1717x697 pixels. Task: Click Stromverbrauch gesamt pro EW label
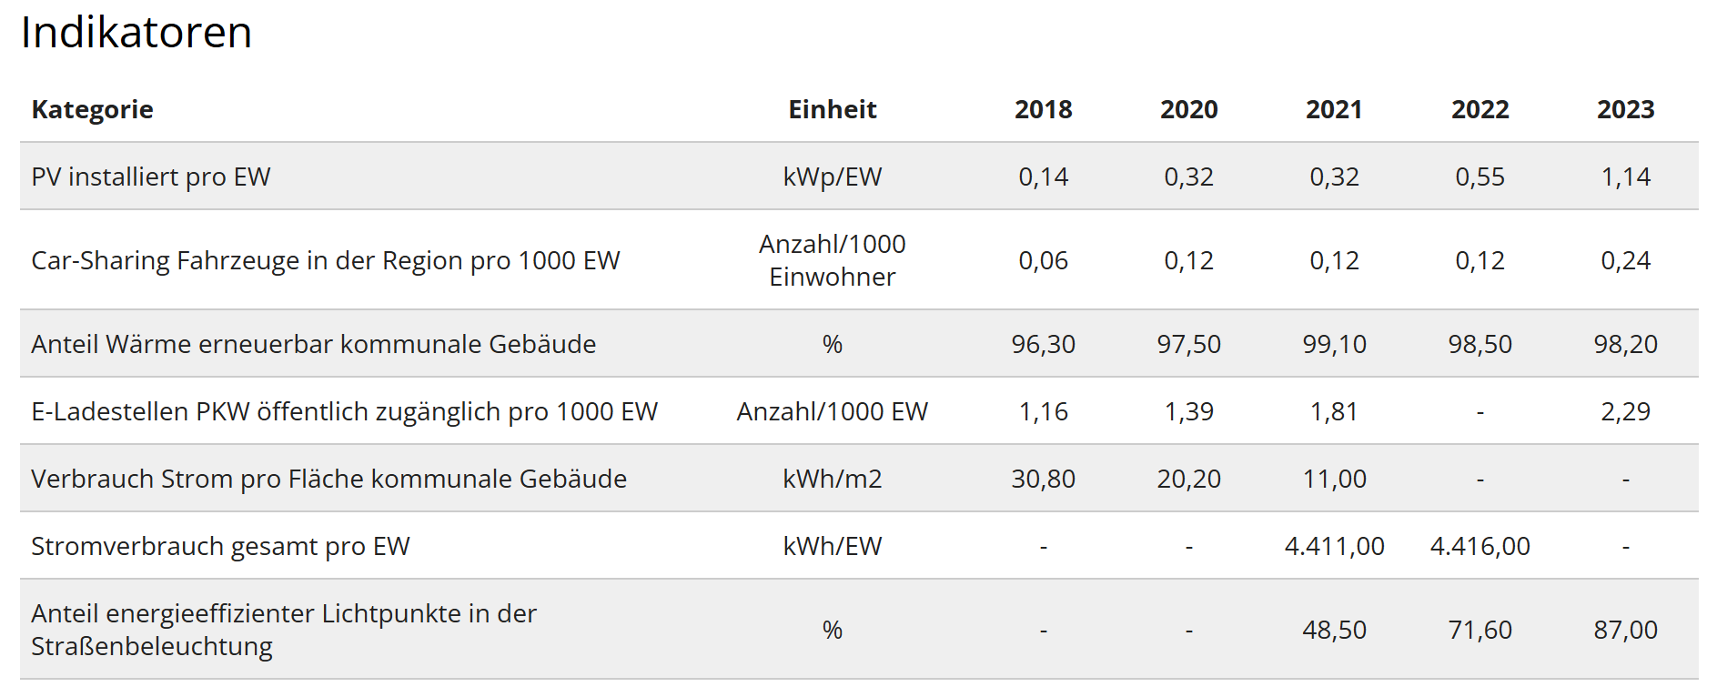click(220, 546)
